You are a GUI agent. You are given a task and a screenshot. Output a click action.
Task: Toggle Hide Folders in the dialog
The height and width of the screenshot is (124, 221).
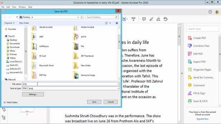(11, 102)
